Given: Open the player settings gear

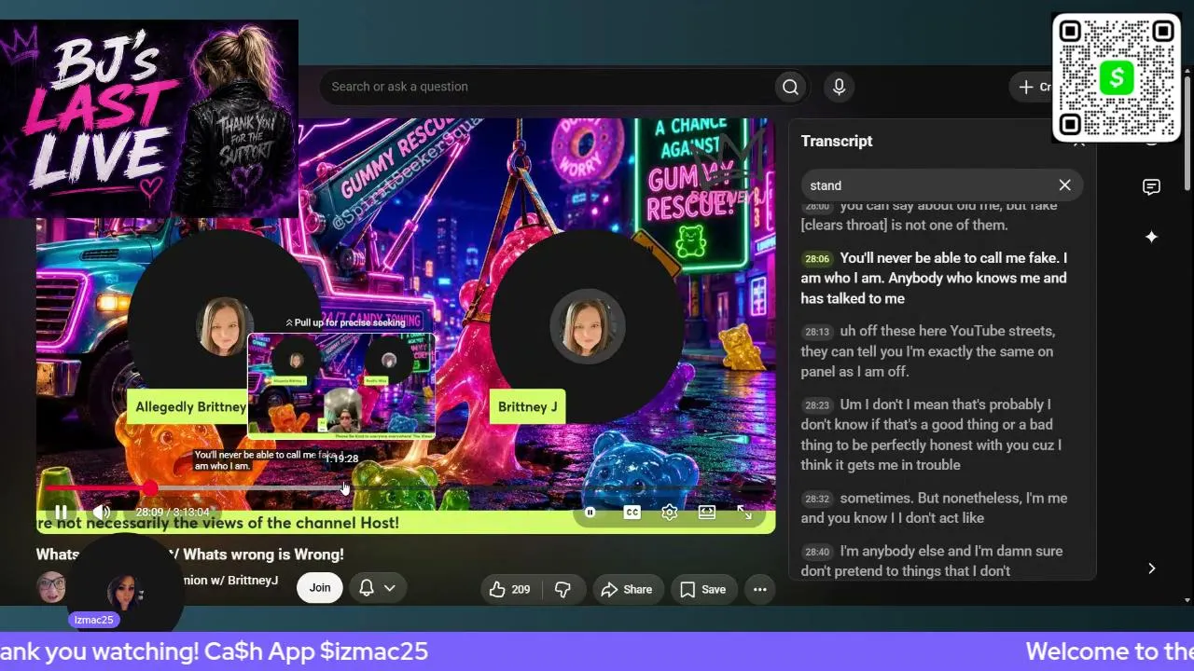Looking at the screenshot, I should [670, 512].
